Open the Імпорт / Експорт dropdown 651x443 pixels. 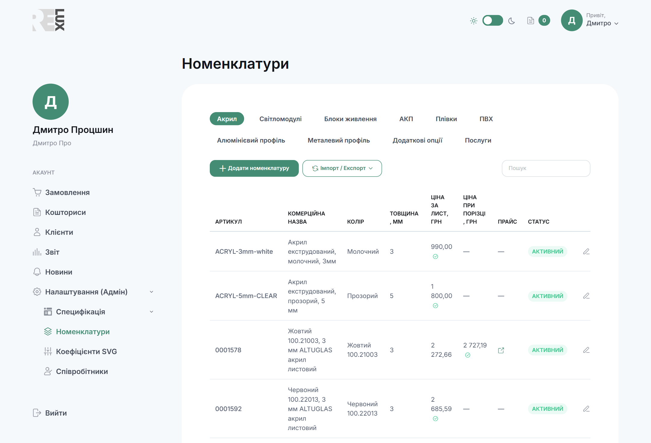342,168
